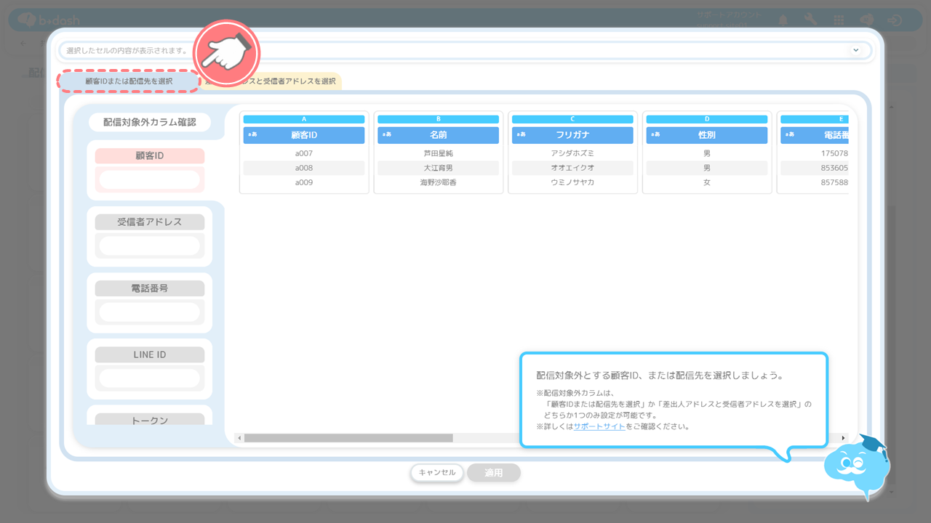Image resolution: width=931 pixels, height=523 pixels.
Task: Click cell 海野沙耶香
Action: coord(439,182)
